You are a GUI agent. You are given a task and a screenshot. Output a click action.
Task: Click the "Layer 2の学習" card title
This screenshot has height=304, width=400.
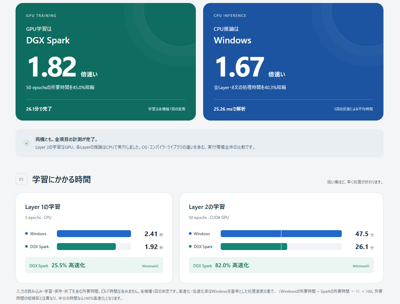207,207
